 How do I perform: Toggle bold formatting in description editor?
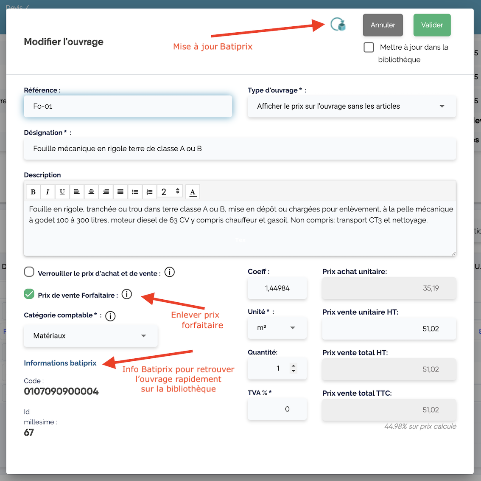tap(33, 192)
